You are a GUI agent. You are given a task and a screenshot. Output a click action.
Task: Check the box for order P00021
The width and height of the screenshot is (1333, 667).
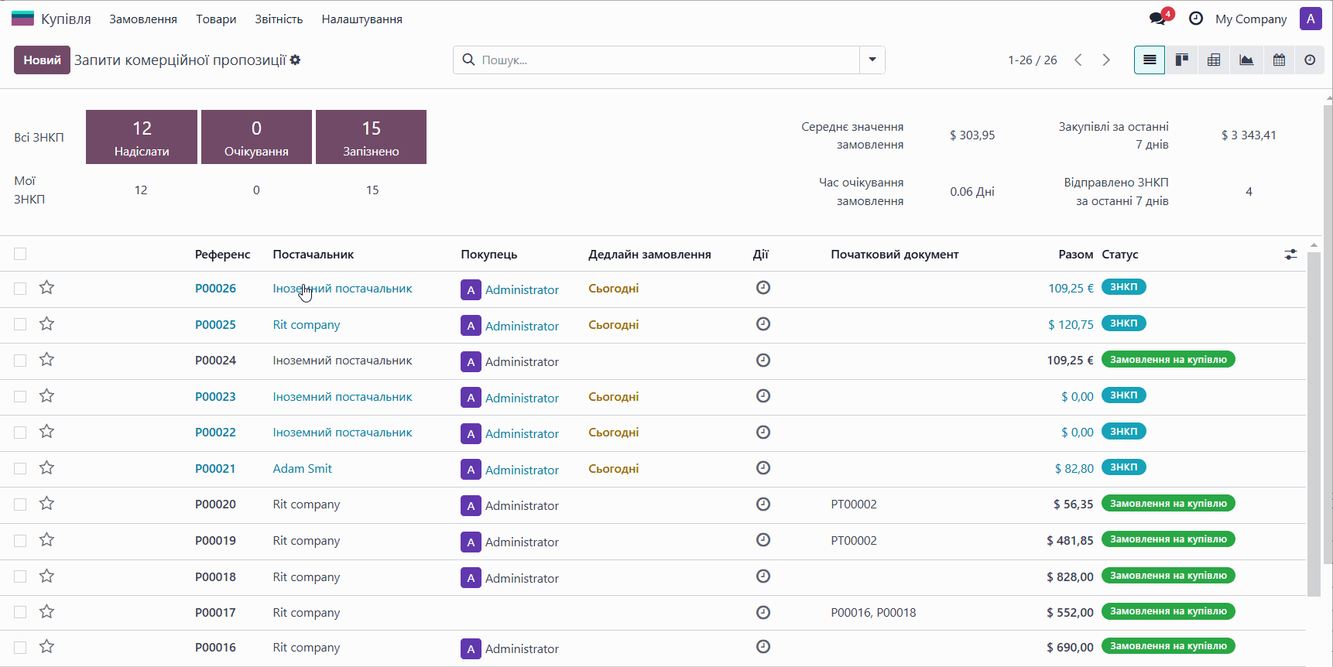pyautogui.click(x=20, y=469)
